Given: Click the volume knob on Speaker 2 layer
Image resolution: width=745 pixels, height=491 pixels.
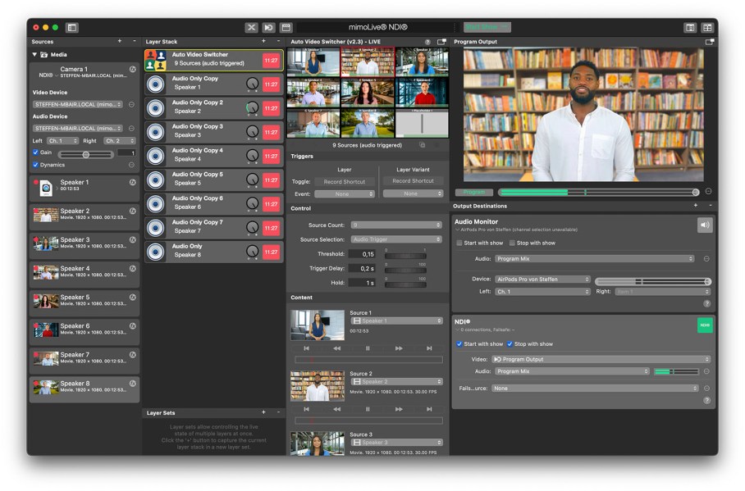Looking at the screenshot, I should 252,108.
